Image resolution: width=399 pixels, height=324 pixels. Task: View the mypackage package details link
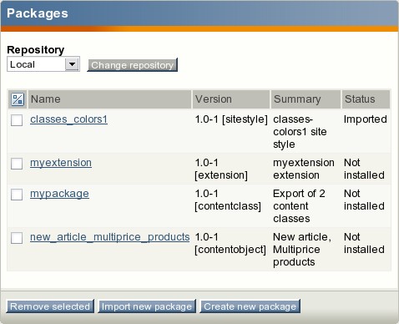pos(59,194)
